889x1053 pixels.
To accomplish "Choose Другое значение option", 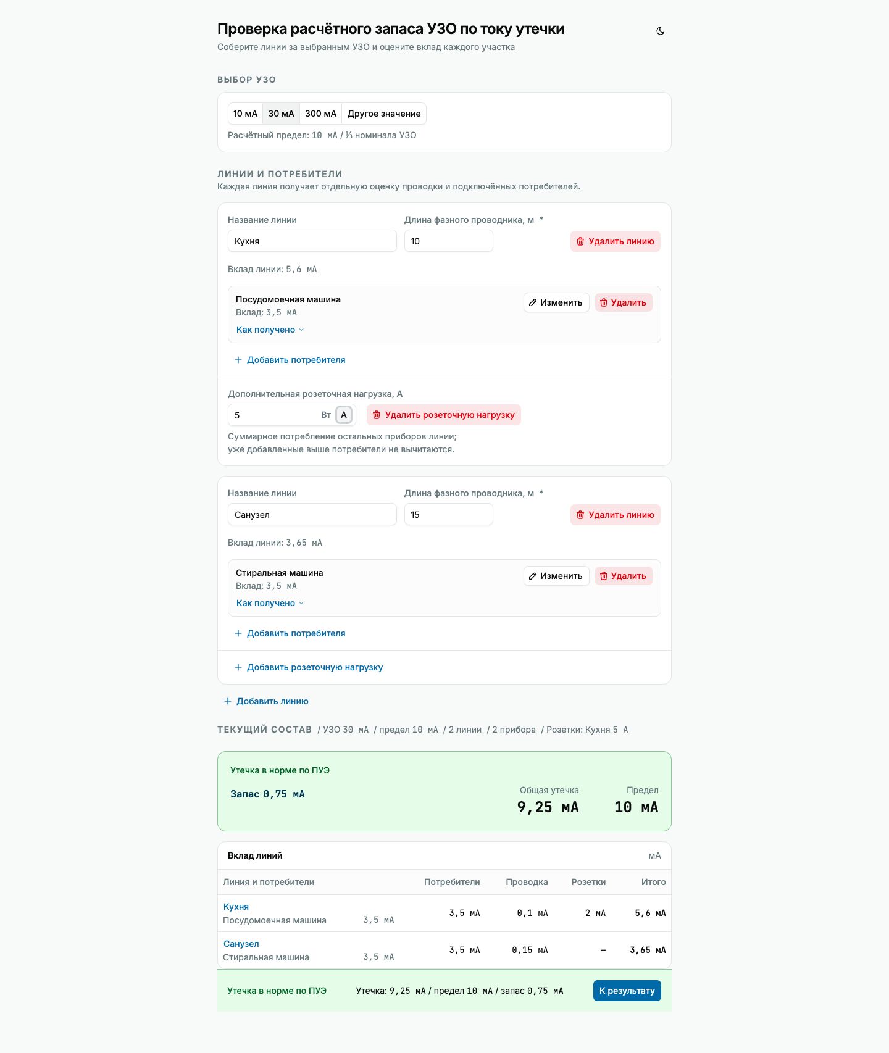I will click(x=384, y=114).
